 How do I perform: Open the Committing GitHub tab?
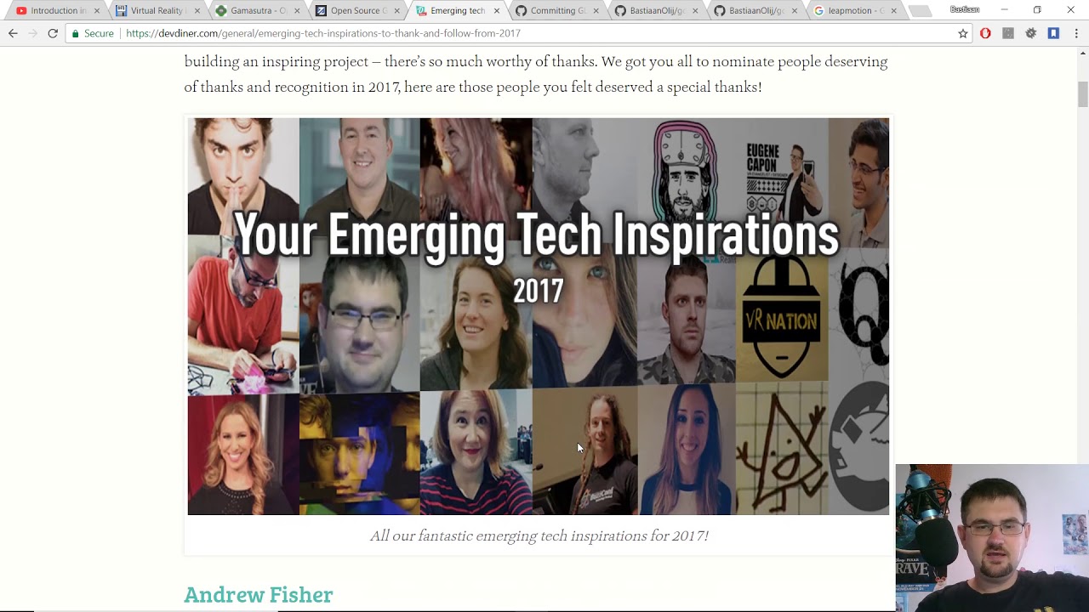(550, 11)
